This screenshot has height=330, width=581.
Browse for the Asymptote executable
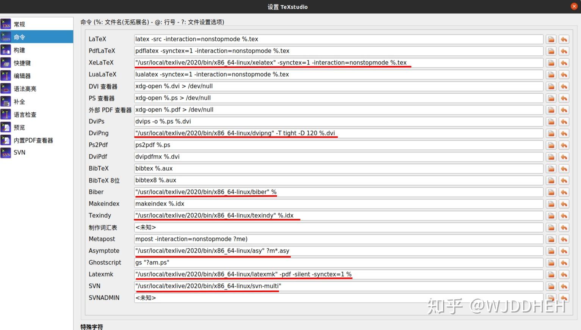tap(551, 251)
